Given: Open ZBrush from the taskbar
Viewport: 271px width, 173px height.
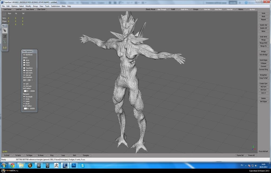Looking at the screenshot, I should (x=56, y=165).
